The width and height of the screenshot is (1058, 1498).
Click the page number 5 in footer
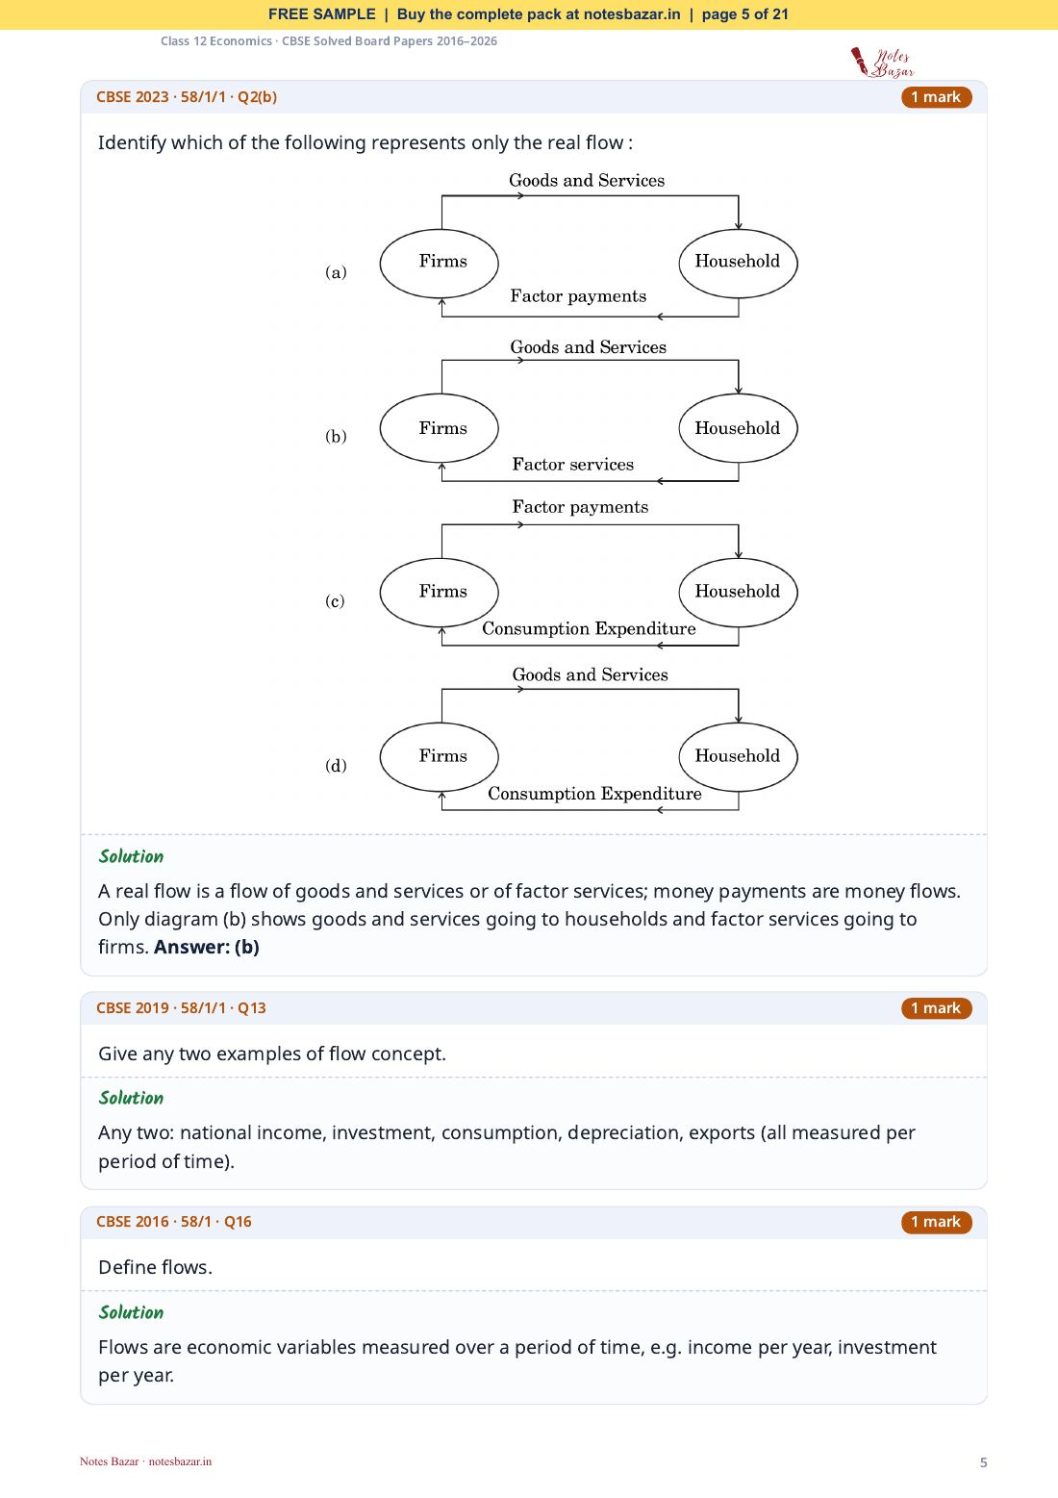[983, 1462]
